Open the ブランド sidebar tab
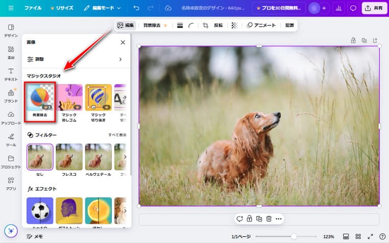Viewport: 389px width, 243px height. click(x=11, y=96)
